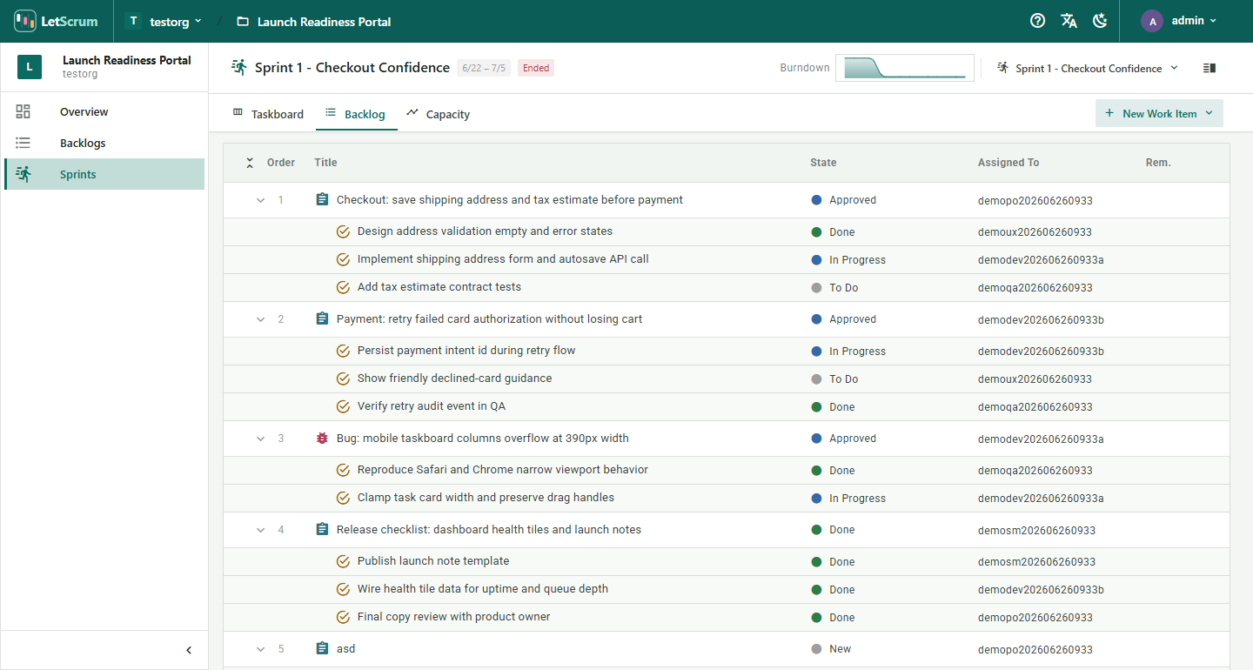The height and width of the screenshot is (670, 1253).
Task: Click the State column header
Action: tap(823, 163)
